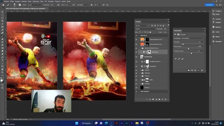Click the add layer style fx icon

point(150,99)
